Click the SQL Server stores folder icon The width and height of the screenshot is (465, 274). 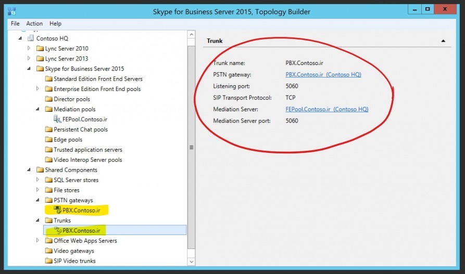[48, 179]
